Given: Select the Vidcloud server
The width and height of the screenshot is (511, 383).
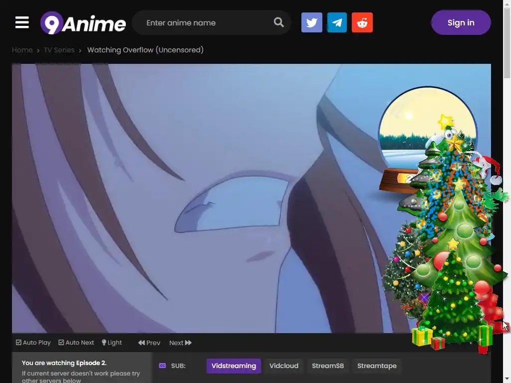Looking at the screenshot, I should tap(284, 366).
